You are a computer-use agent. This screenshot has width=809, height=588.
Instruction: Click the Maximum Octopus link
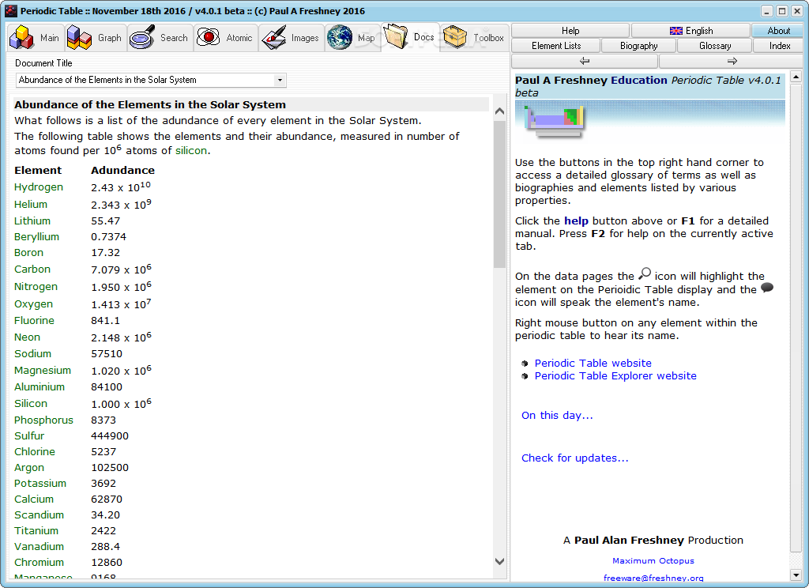point(653,560)
